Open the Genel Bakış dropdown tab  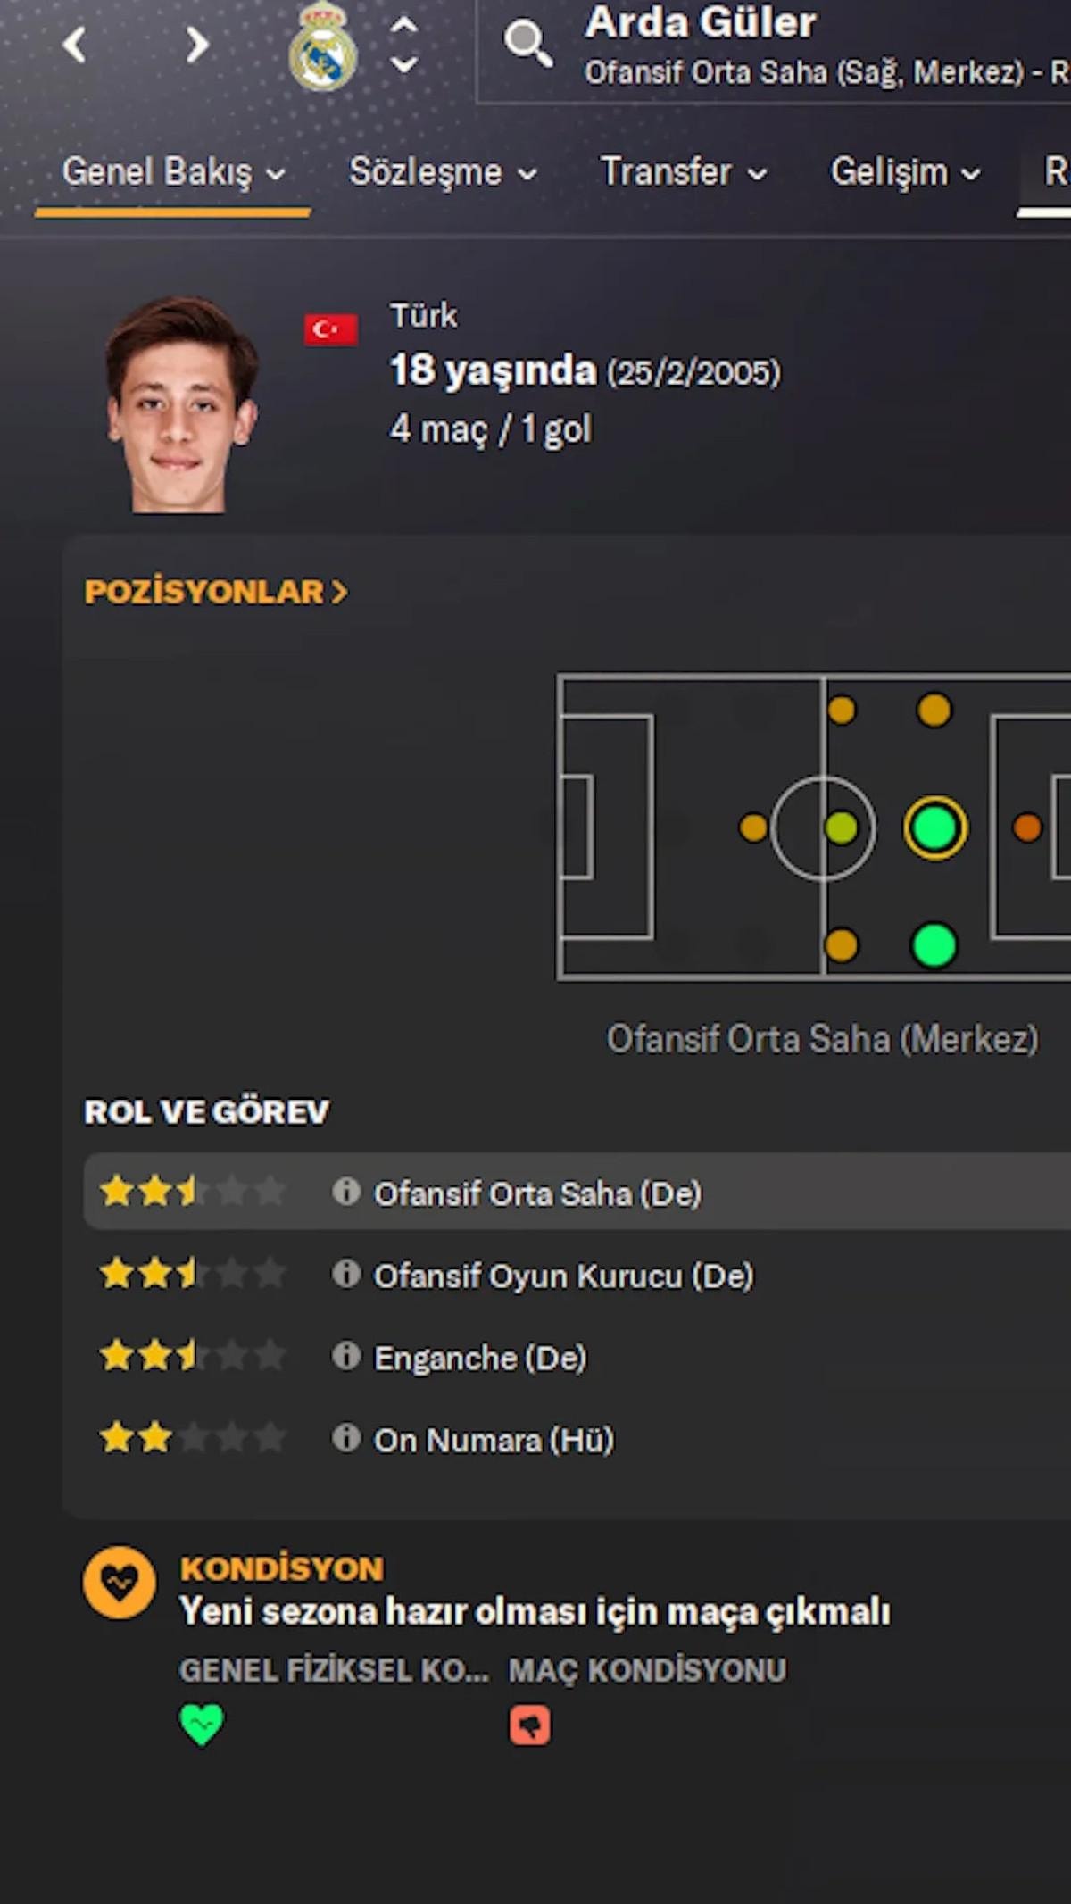click(173, 172)
